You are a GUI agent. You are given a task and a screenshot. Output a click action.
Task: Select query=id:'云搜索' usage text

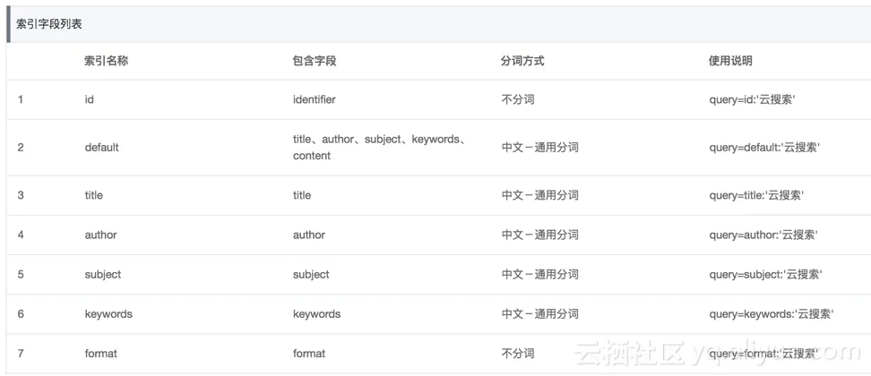click(753, 100)
